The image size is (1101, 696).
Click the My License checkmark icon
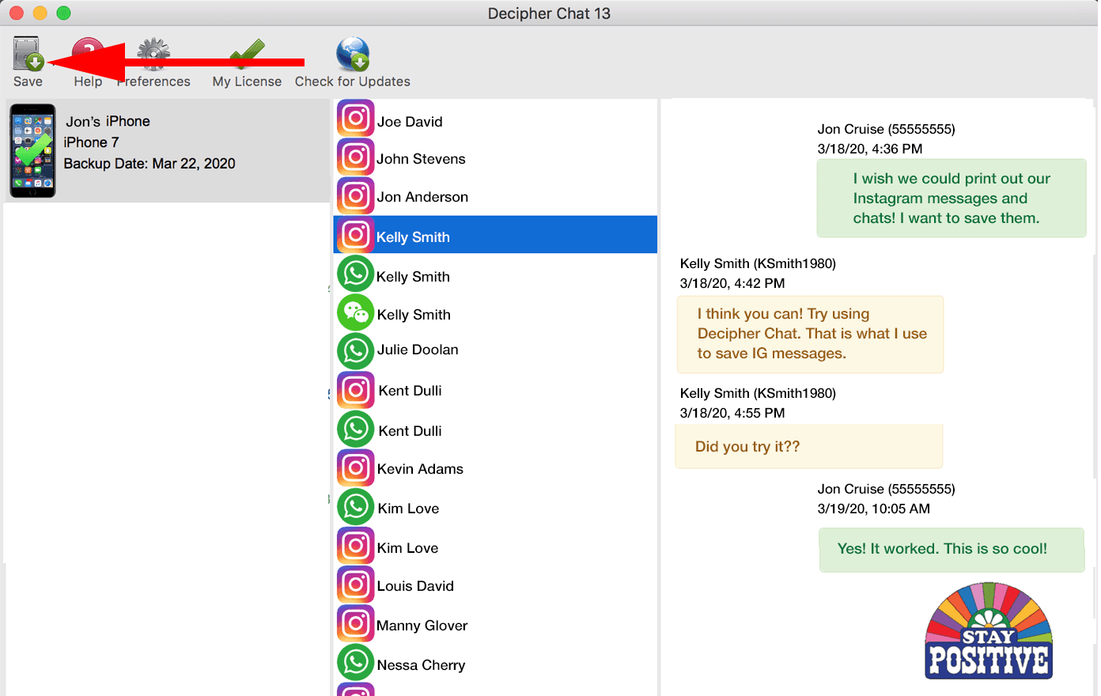[247, 55]
